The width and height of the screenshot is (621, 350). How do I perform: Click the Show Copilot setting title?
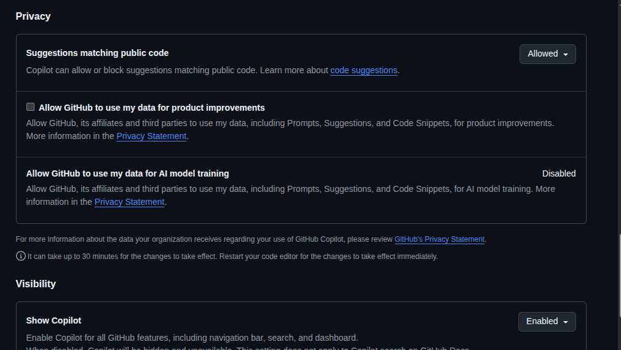point(53,320)
